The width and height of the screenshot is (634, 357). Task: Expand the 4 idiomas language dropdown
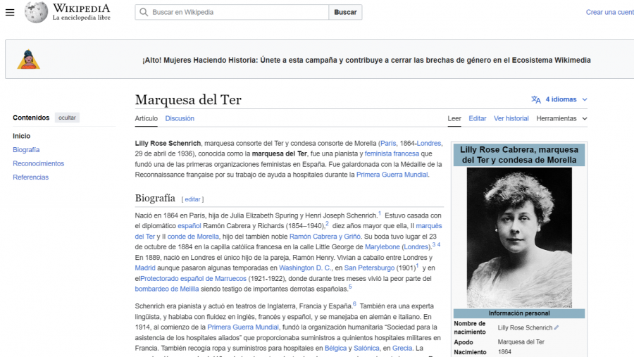pos(559,99)
